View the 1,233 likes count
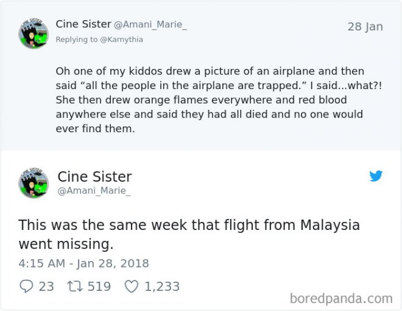Image resolution: width=402 pixels, height=311 pixels. (x=161, y=286)
